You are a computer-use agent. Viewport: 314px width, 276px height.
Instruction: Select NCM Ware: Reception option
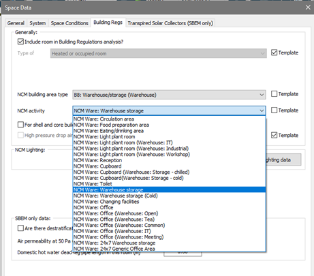(x=169, y=160)
